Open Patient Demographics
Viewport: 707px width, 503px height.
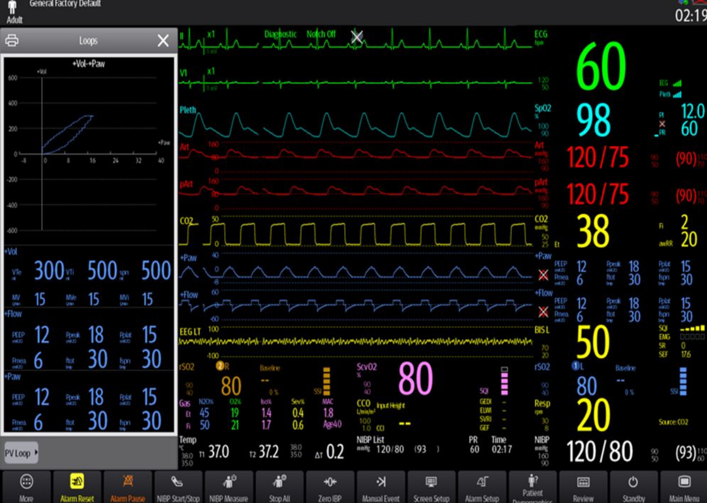point(533,486)
